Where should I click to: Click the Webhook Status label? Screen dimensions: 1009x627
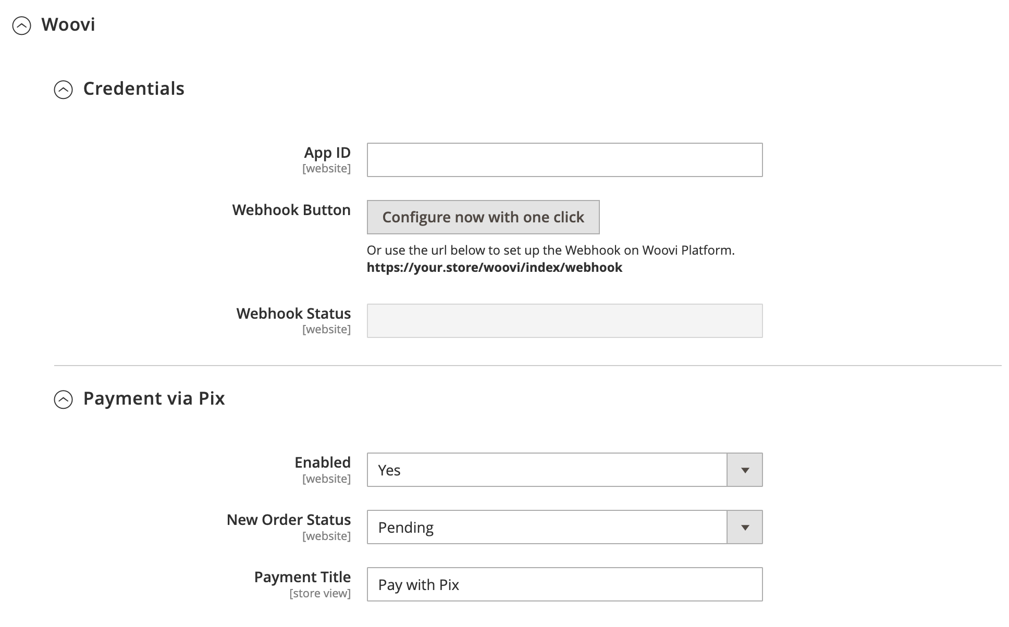coord(293,314)
